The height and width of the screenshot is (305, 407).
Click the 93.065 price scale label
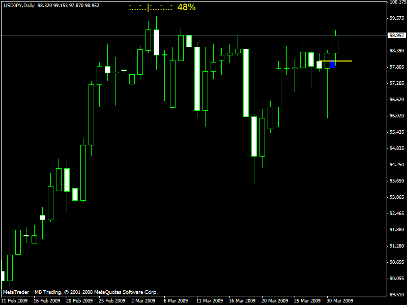pos(397,197)
